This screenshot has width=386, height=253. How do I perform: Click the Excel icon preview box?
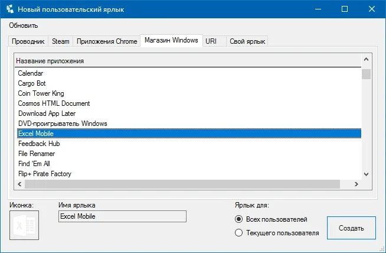pyautogui.click(x=24, y=225)
